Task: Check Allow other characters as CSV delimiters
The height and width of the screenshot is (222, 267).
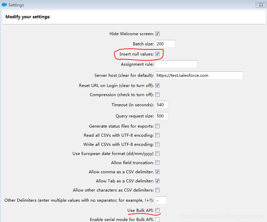Action: coord(157,190)
